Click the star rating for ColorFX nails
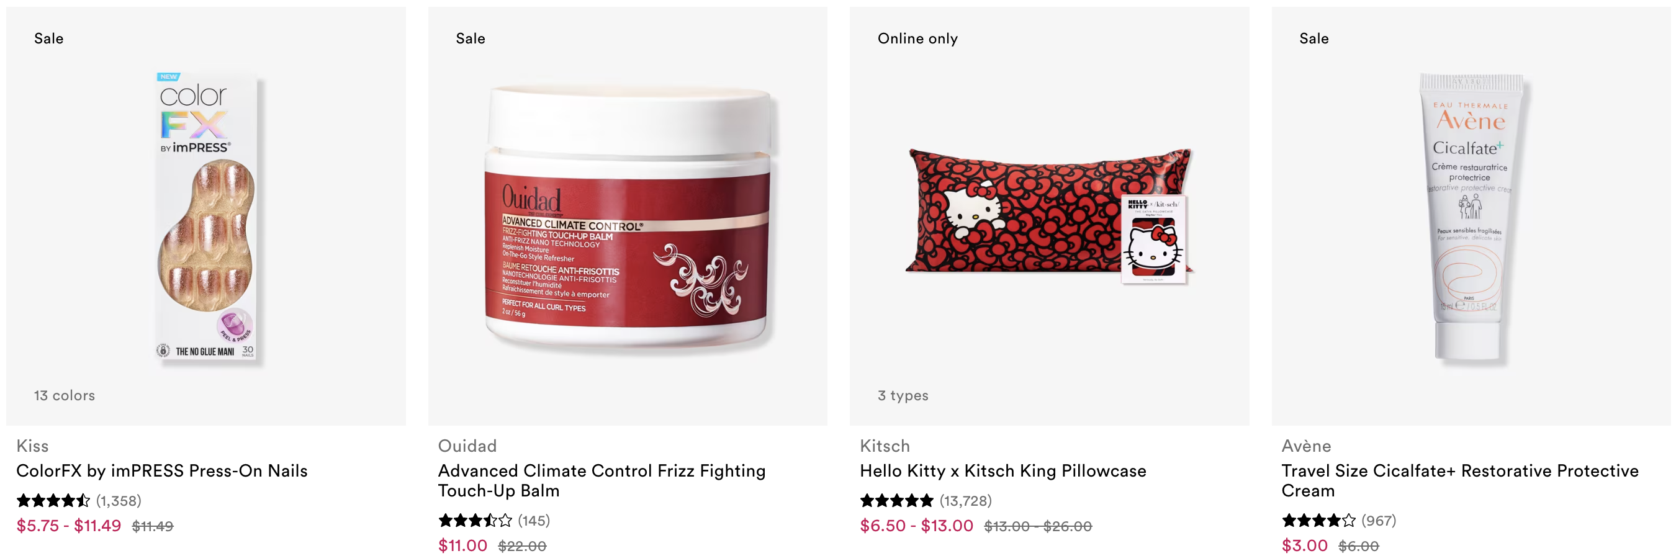 [x=53, y=500]
